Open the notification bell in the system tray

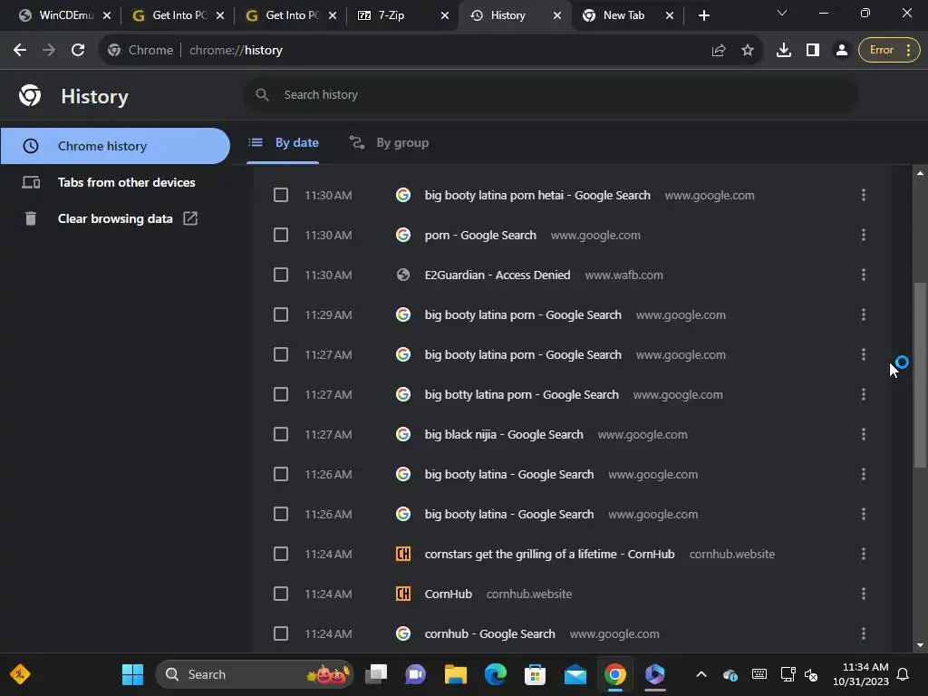[x=904, y=674]
